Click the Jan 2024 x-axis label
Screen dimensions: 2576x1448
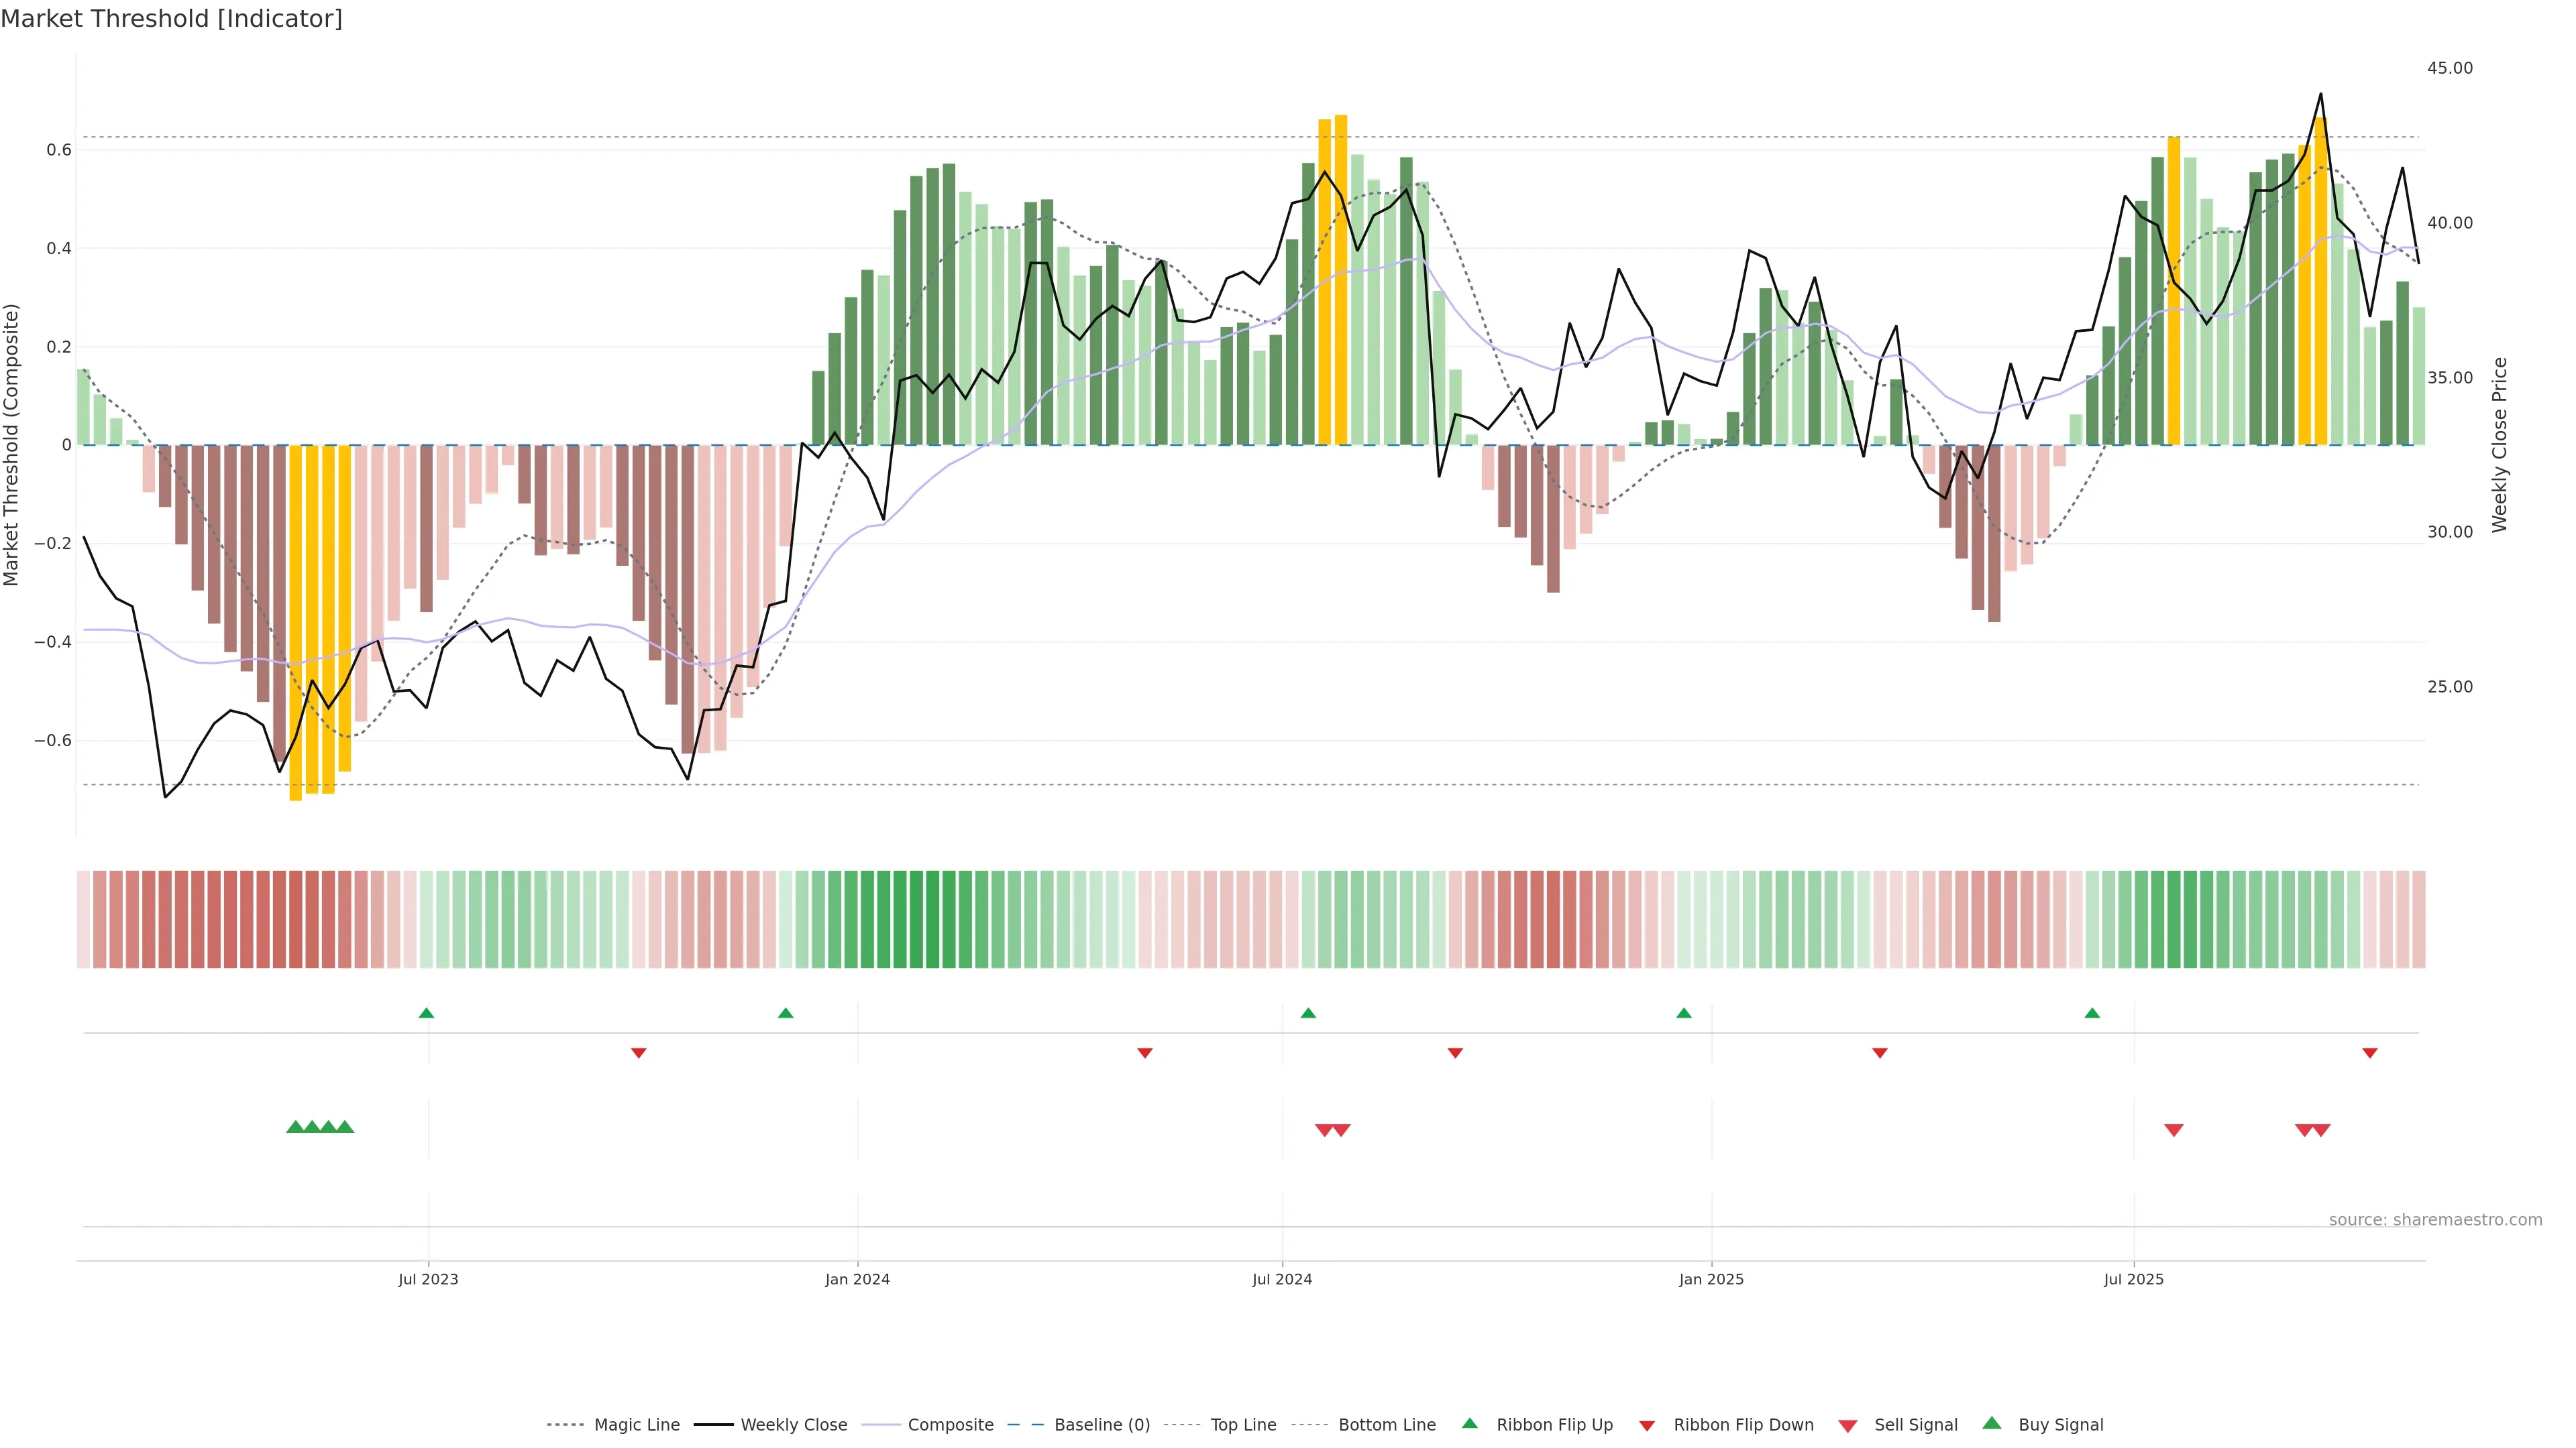pyautogui.click(x=857, y=1279)
